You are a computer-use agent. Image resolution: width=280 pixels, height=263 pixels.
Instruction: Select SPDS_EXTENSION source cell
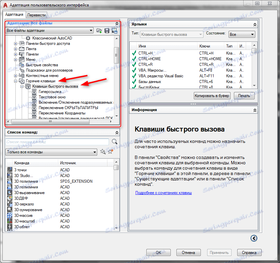(x=76, y=181)
